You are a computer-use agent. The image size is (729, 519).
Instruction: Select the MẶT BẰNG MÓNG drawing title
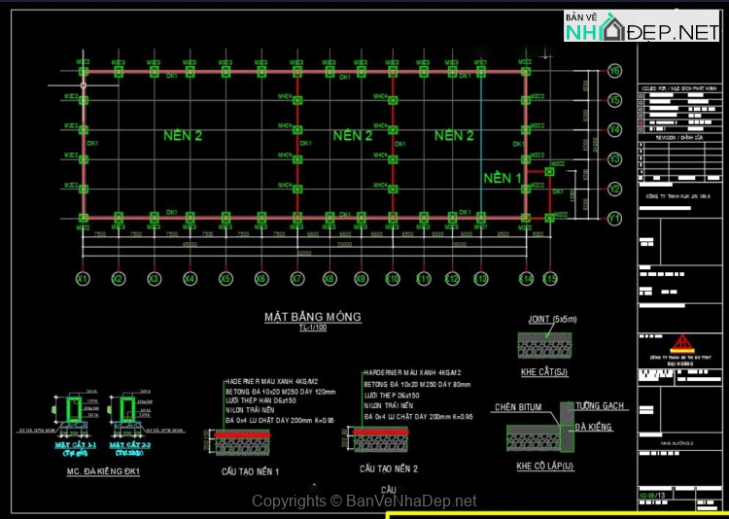pyautogui.click(x=312, y=317)
